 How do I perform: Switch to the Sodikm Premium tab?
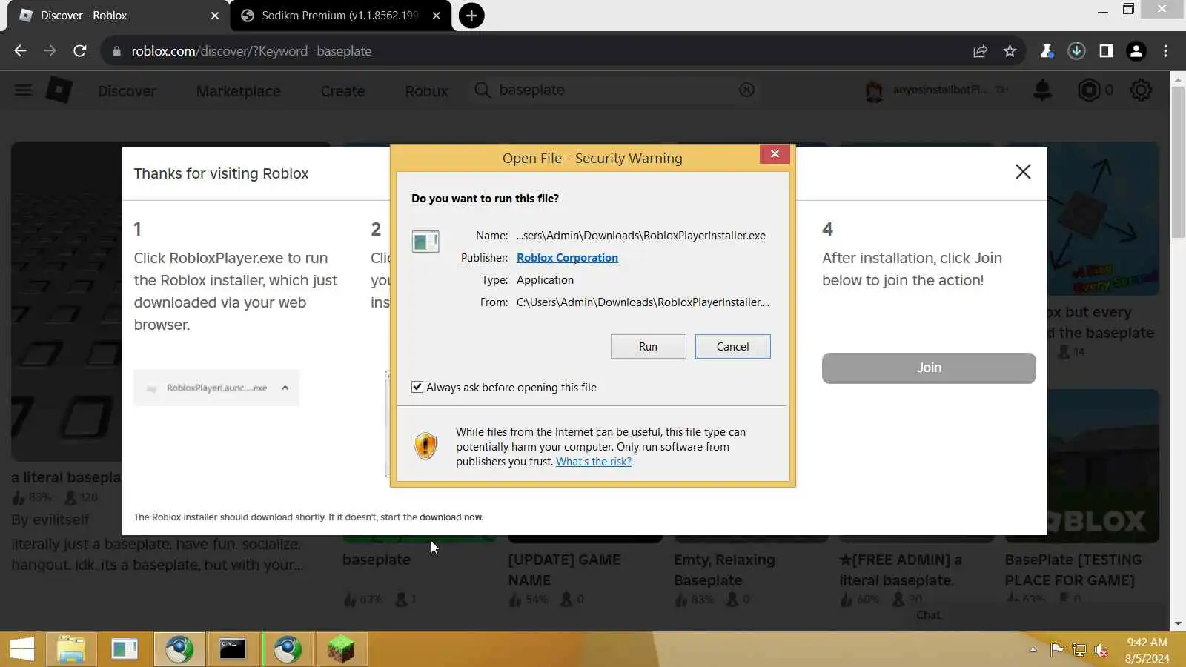339,15
